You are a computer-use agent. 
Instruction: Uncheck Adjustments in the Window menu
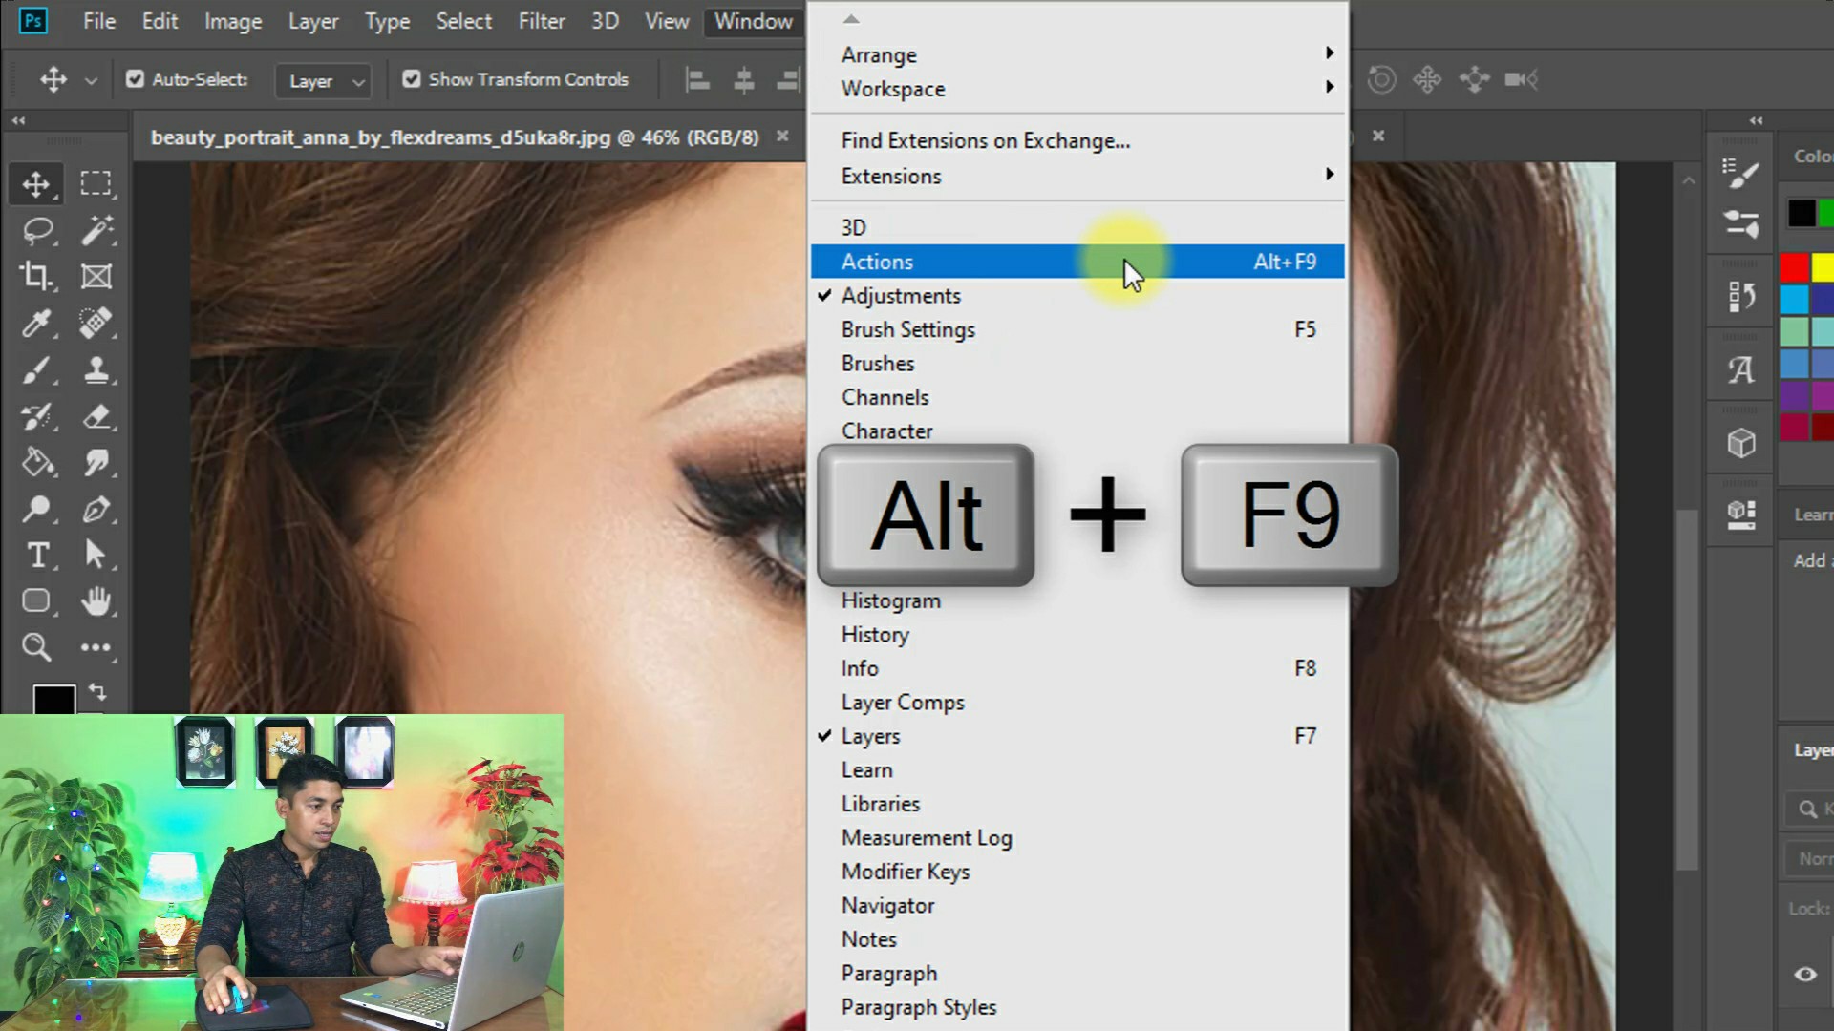pos(901,296)
